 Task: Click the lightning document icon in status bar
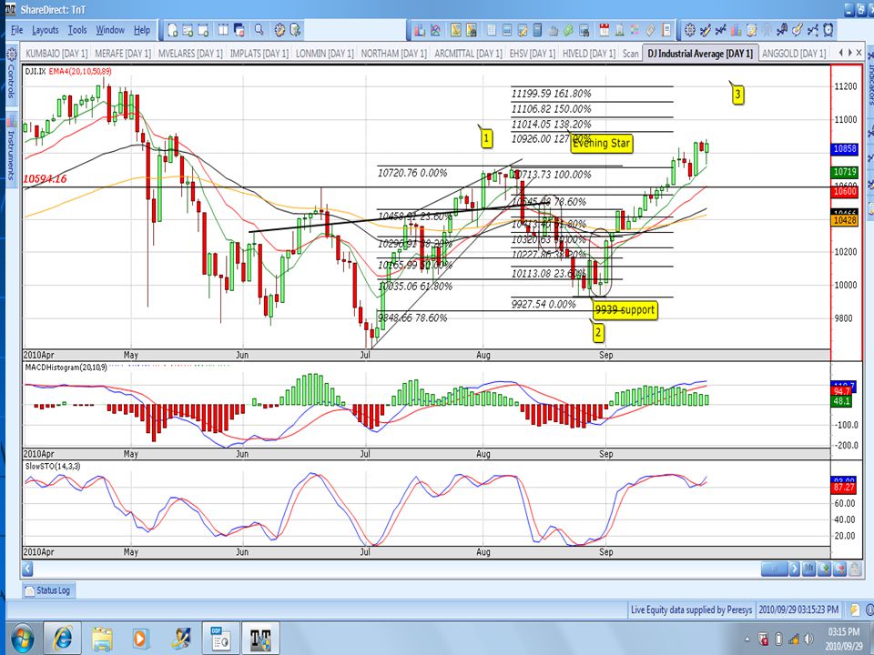(x=854, y=610)
